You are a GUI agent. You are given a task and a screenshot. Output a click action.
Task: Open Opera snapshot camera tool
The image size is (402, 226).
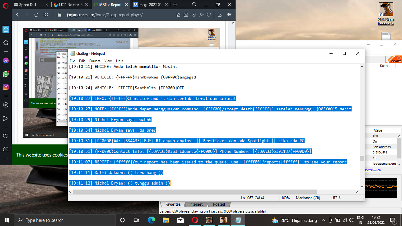click(186, 15)
